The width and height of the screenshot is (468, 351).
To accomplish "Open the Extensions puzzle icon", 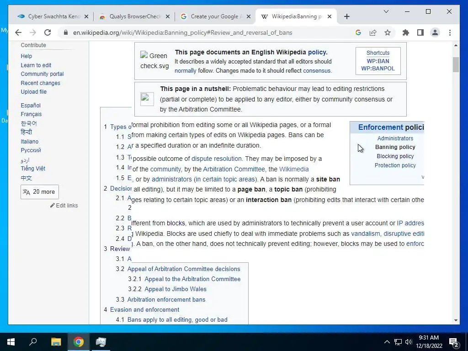I will [406, 32].
